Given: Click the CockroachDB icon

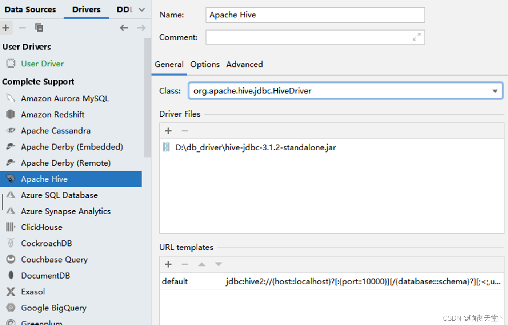Looking at the screenshot, I should point(11,243).
